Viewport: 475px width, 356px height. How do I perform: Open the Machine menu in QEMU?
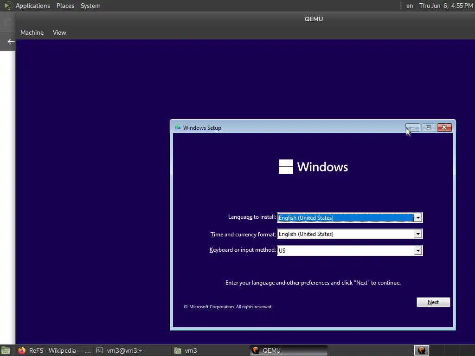tap(32, 33)
